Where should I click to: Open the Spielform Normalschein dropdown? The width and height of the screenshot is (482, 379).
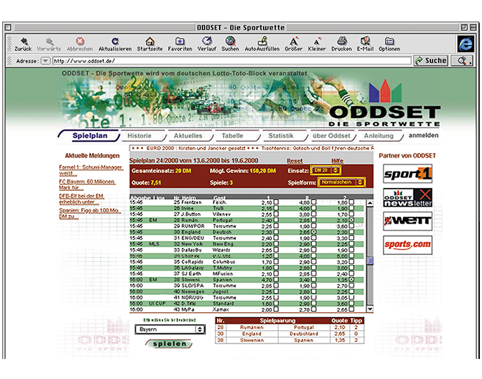pos(342,182)
